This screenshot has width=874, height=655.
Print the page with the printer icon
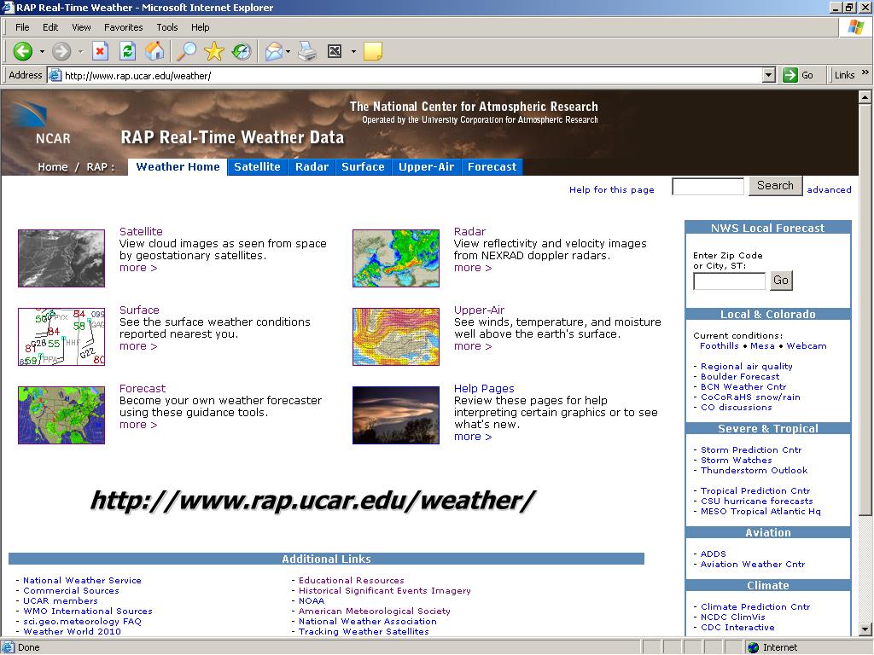pos(307,52)
